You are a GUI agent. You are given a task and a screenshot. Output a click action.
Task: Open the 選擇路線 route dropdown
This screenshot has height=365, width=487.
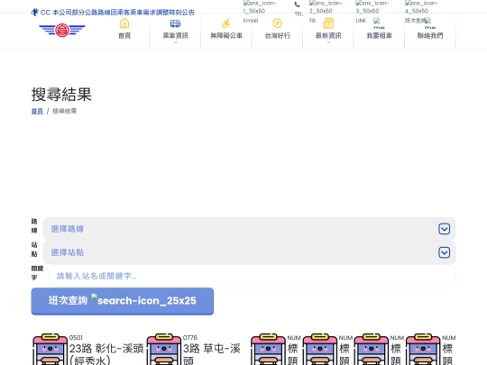pos(249,229)
